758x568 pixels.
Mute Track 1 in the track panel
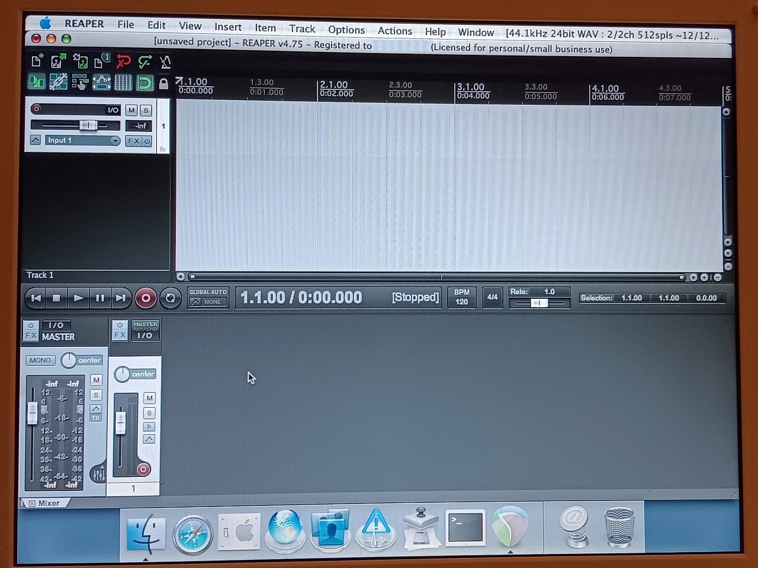pos(131,110)
